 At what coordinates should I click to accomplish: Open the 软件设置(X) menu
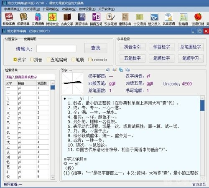pos(87,9)
